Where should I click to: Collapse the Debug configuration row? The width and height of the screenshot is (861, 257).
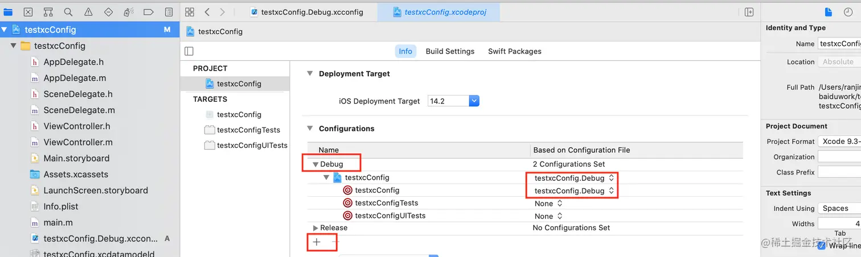coord(315,164)
